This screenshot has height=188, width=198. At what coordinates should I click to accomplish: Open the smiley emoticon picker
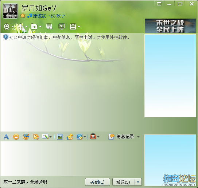pos(16,137)
